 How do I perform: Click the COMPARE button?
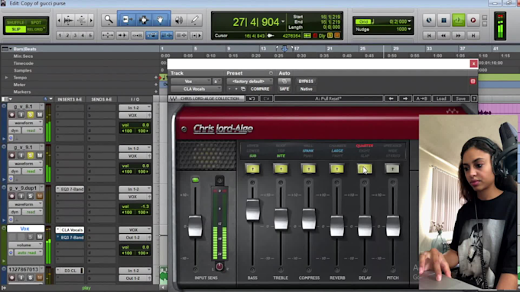pos(260,88)
